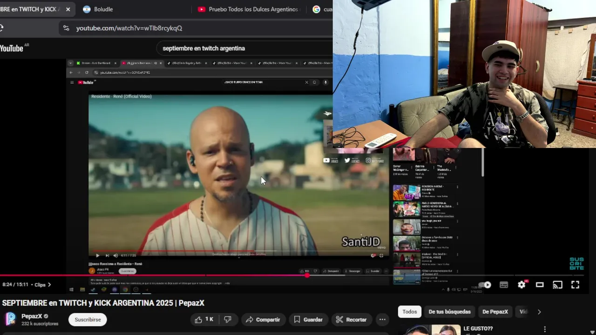The width and height of the screenshot is (596, 335).
Task: Click the 232 k suscriptores text
Action: [x=40, y=324]
